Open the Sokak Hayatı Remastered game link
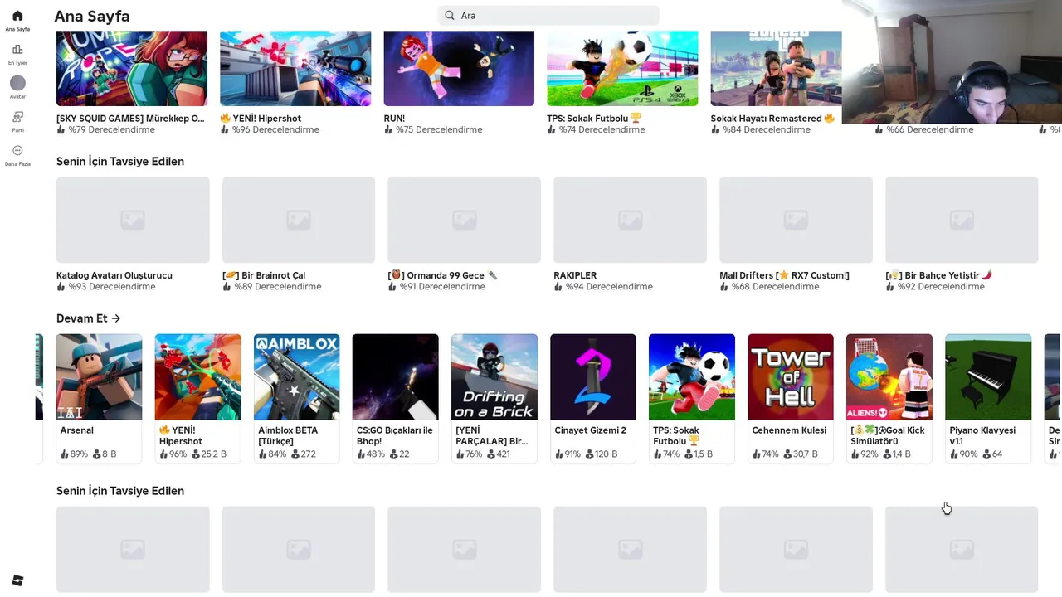 (772, 119)
